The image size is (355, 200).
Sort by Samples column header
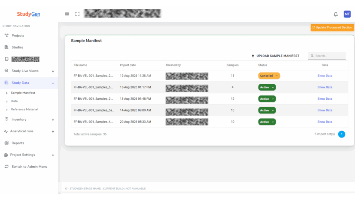(x=233, y=65)
